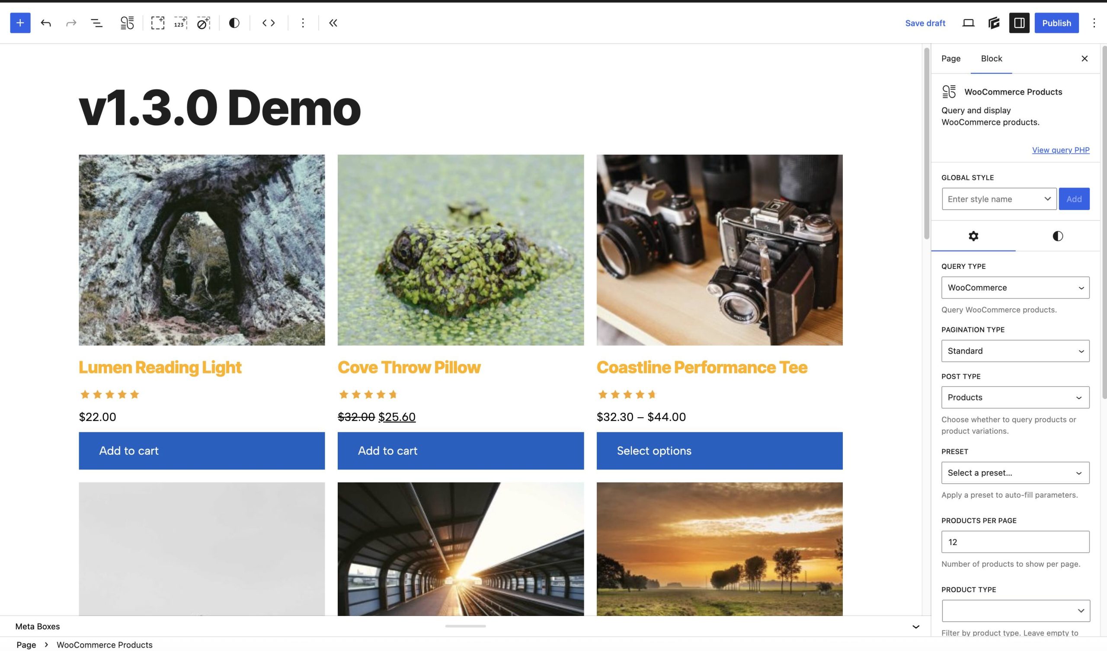Open block options three-dot menu in toolbar
The width and height of the screenshot is (1107, 651).
[x=303, y=23]
